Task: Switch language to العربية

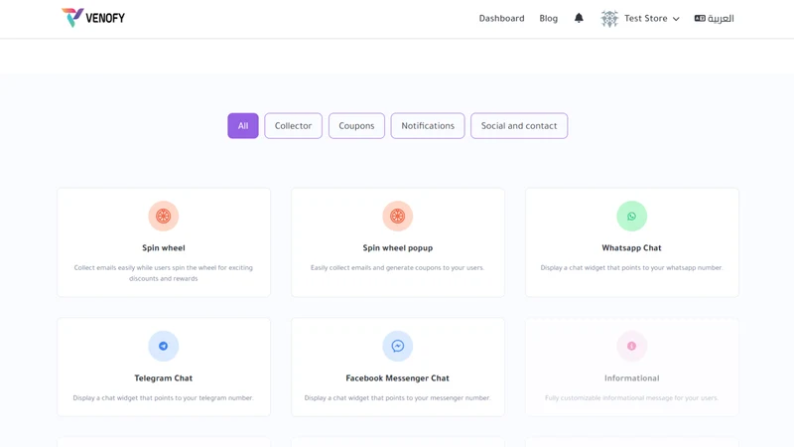Action: click(x=714, y=18)
